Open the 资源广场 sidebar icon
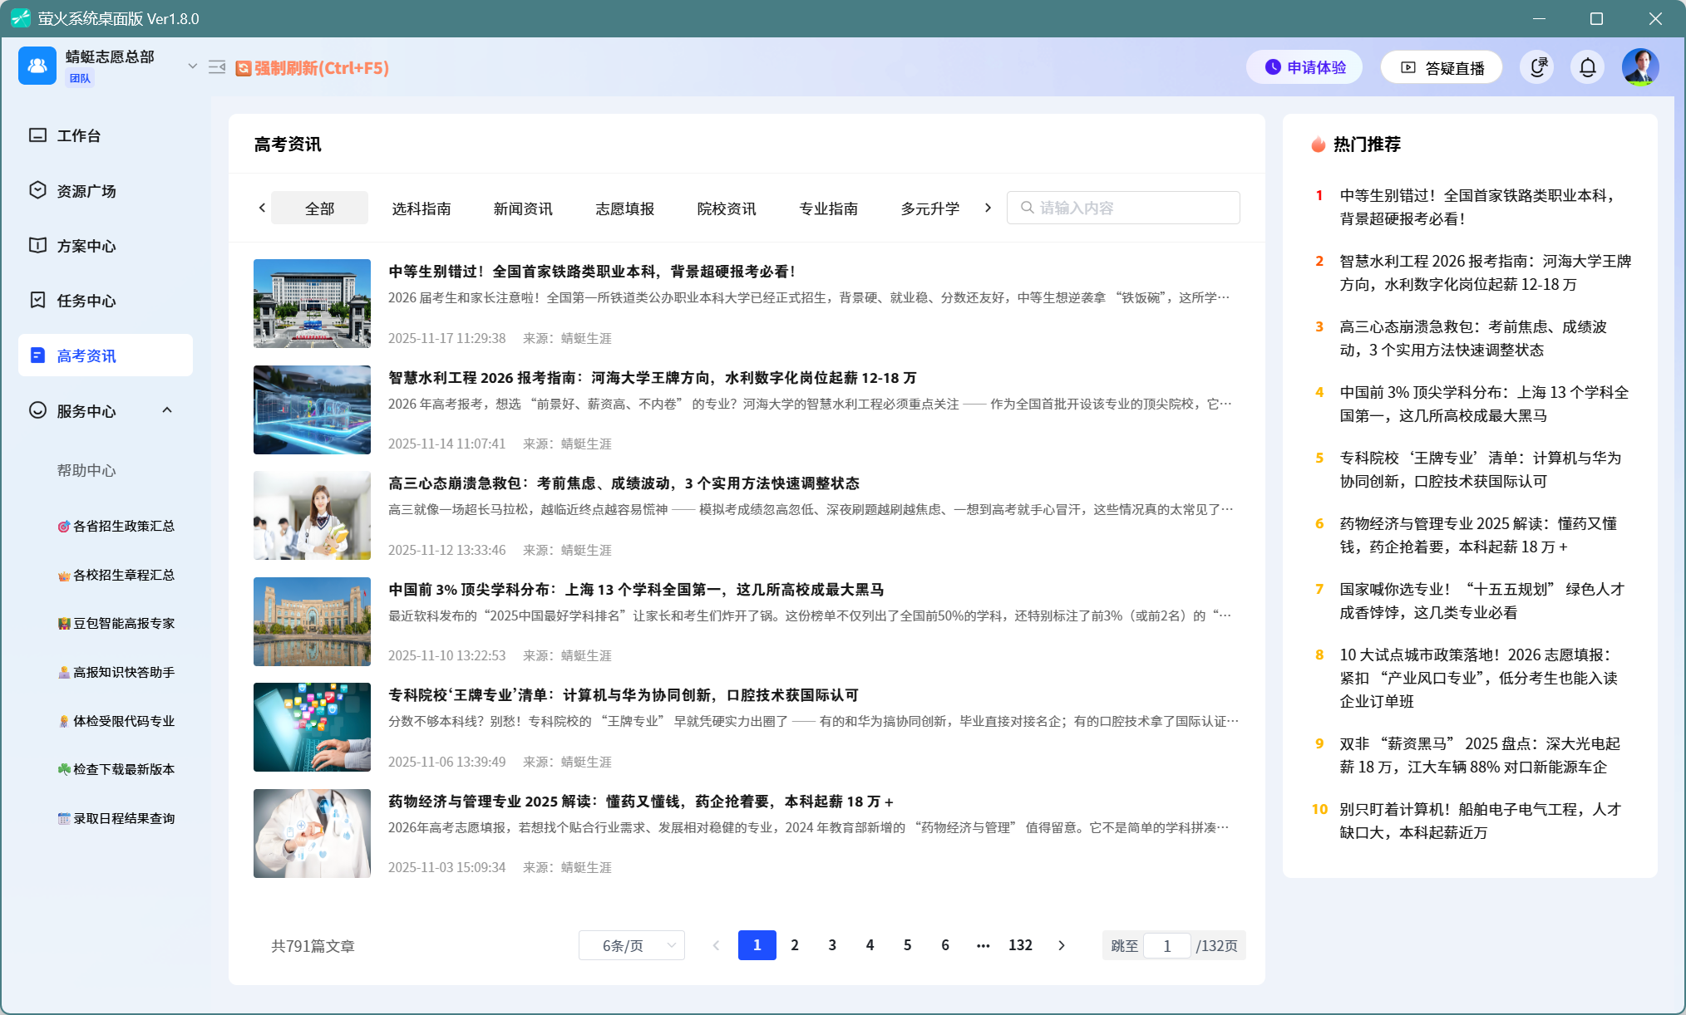 (x=37, y=190)
